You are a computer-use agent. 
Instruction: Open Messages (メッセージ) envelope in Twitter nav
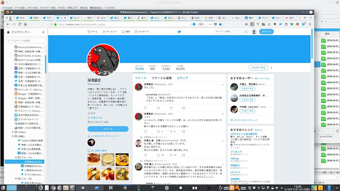tap(142, 32)
